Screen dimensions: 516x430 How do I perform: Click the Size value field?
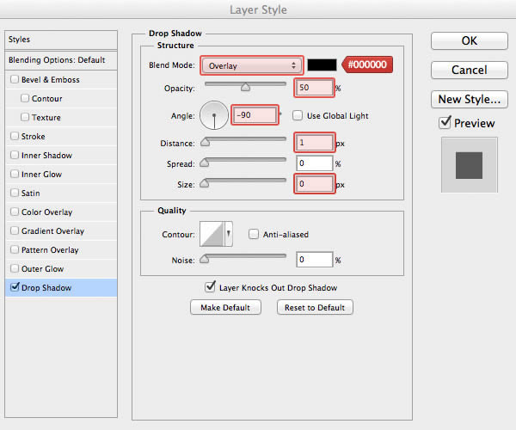(x=314, y=183)
